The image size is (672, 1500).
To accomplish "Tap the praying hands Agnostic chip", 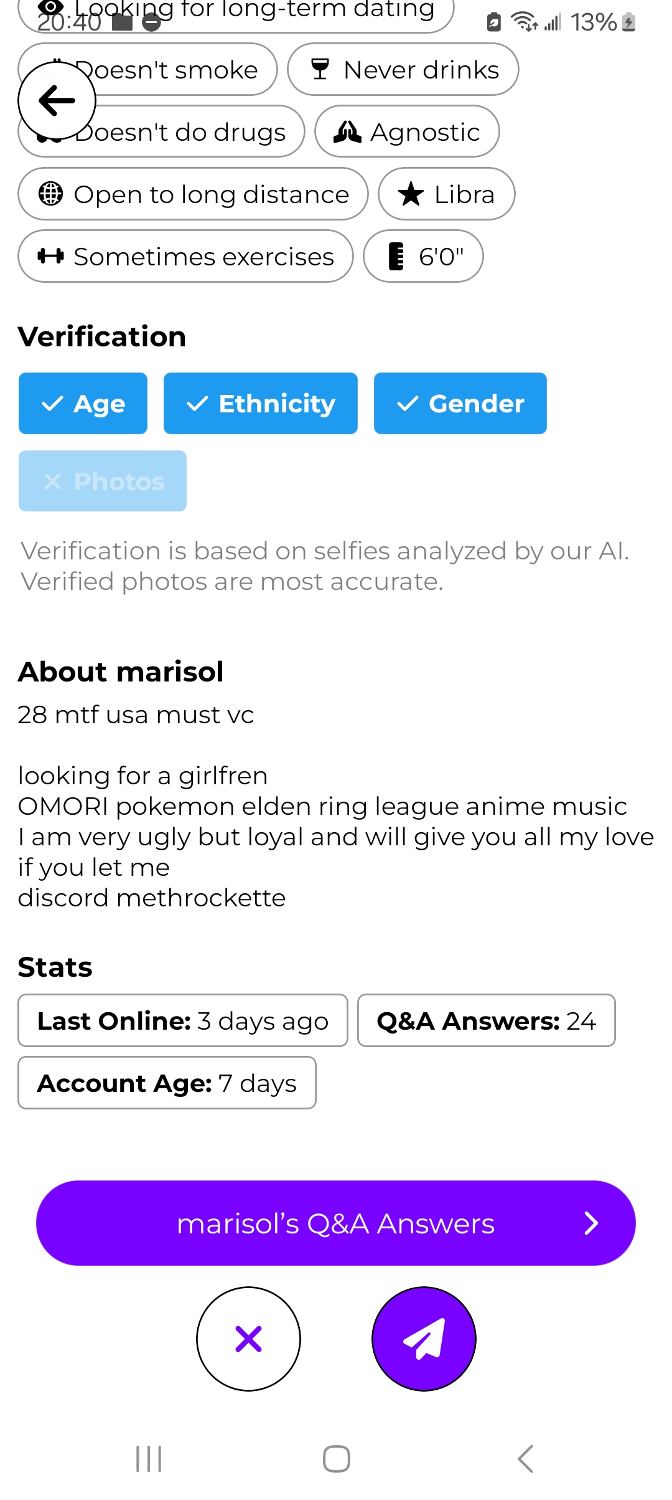I will [x=407, y=132].
